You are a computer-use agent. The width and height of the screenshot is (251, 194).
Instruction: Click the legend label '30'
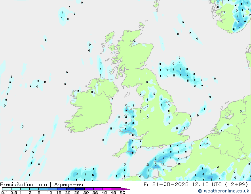86,192
